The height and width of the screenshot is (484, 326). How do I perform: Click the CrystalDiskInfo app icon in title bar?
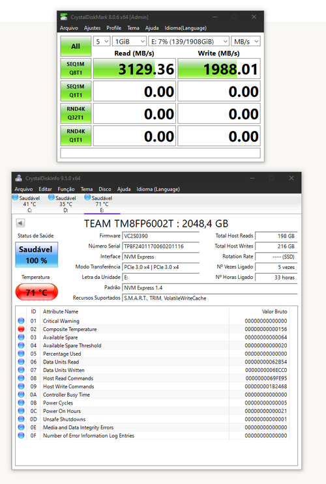coord(18,178)
